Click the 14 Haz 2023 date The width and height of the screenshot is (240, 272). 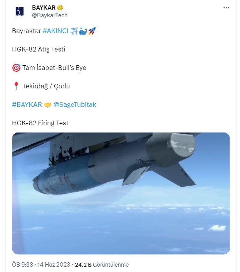point(53,265)
